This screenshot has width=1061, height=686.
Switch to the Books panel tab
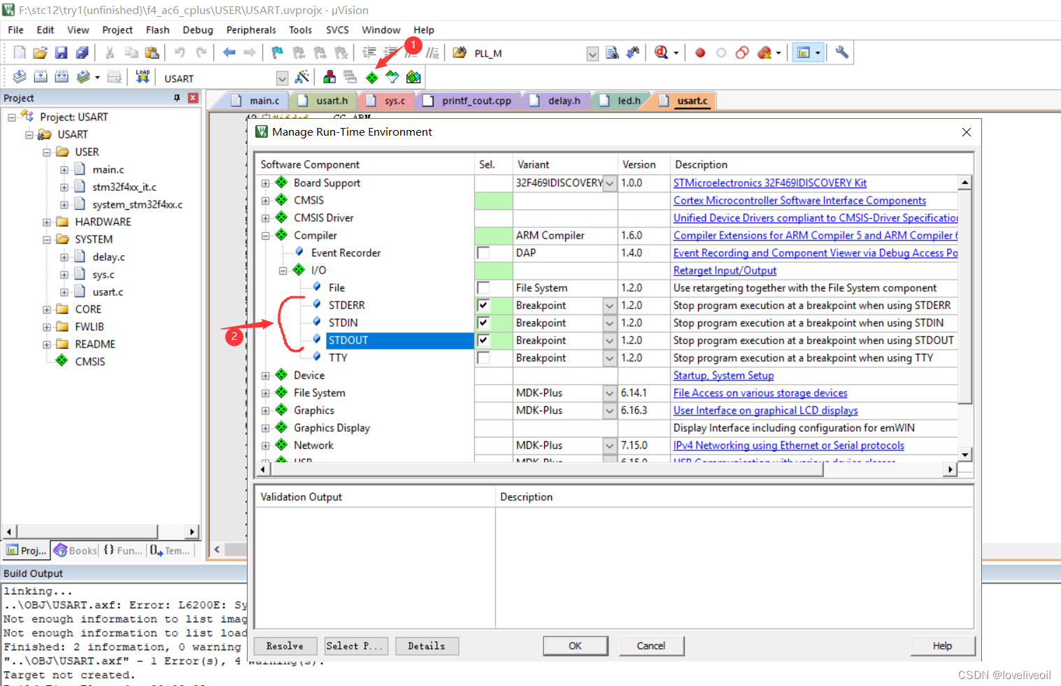[x=76, y=550]
